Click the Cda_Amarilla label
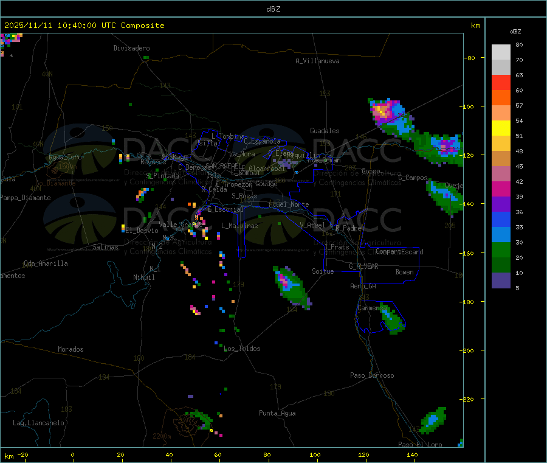The width and height of the screenshot is (547, 463). pyautogui.click(x=46, y=263)
